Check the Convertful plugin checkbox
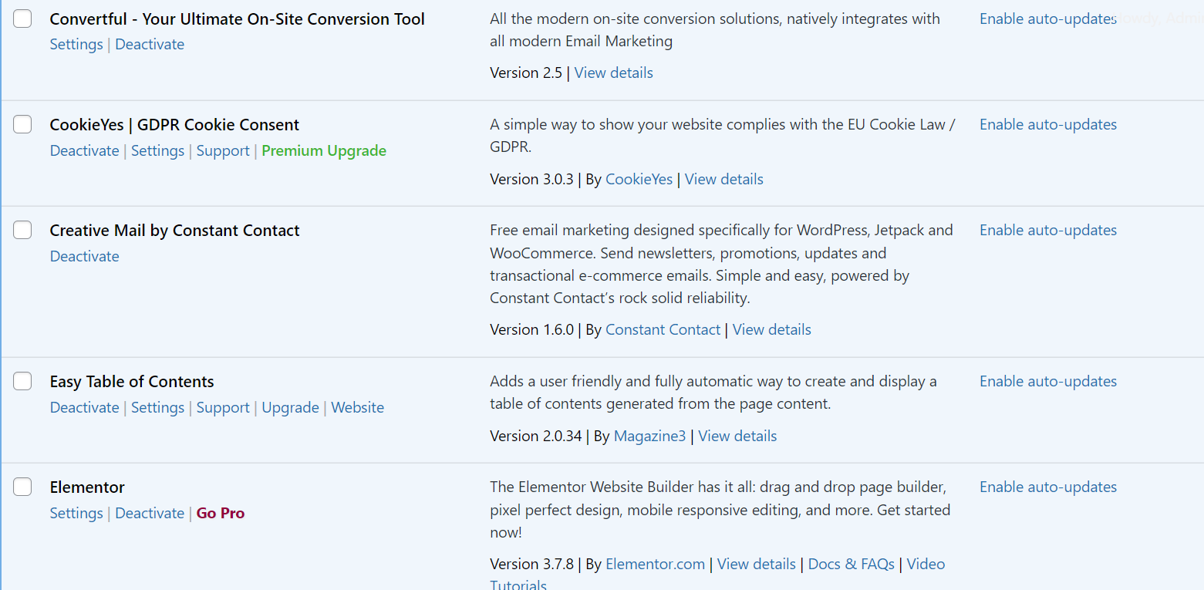 click(22, 19)
